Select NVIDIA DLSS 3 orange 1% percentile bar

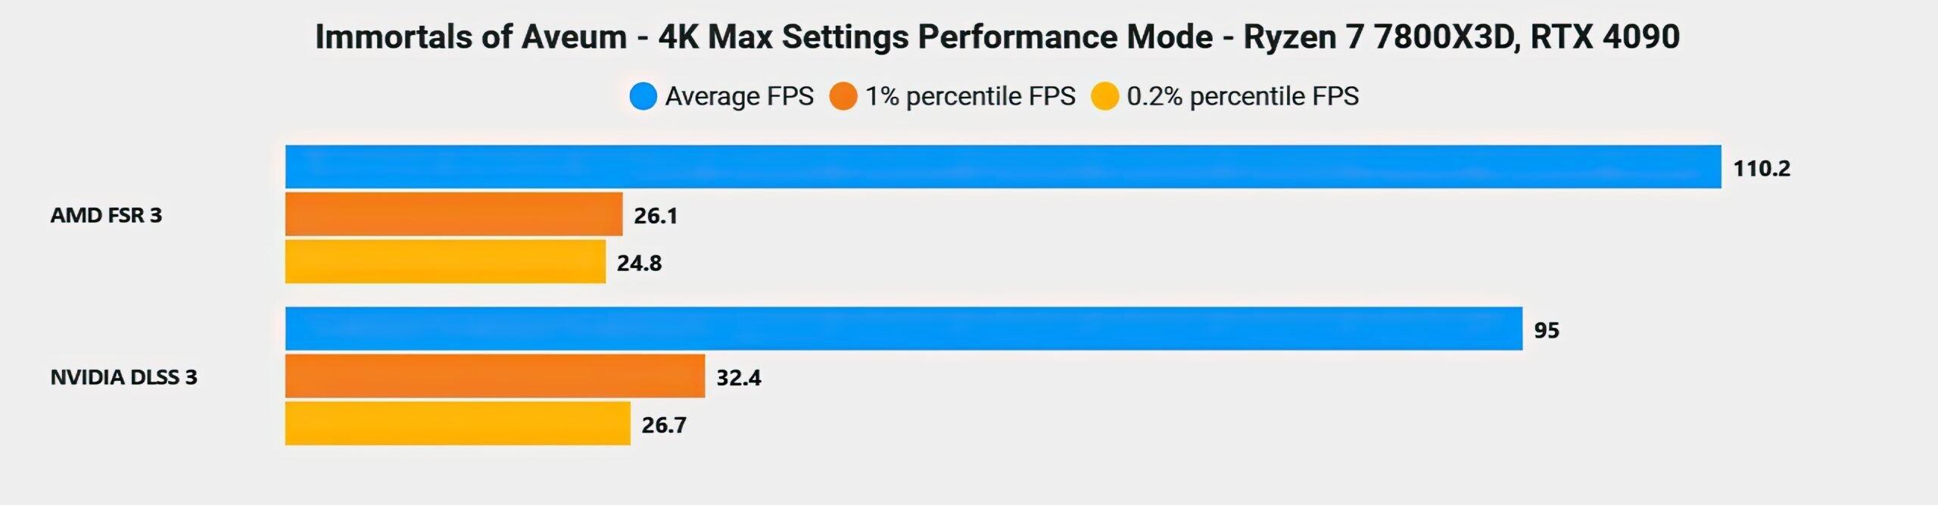pyautogui.click(x=494, y=376)
